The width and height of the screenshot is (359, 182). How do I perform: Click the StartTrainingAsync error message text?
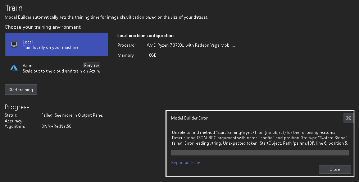[260, 138]
